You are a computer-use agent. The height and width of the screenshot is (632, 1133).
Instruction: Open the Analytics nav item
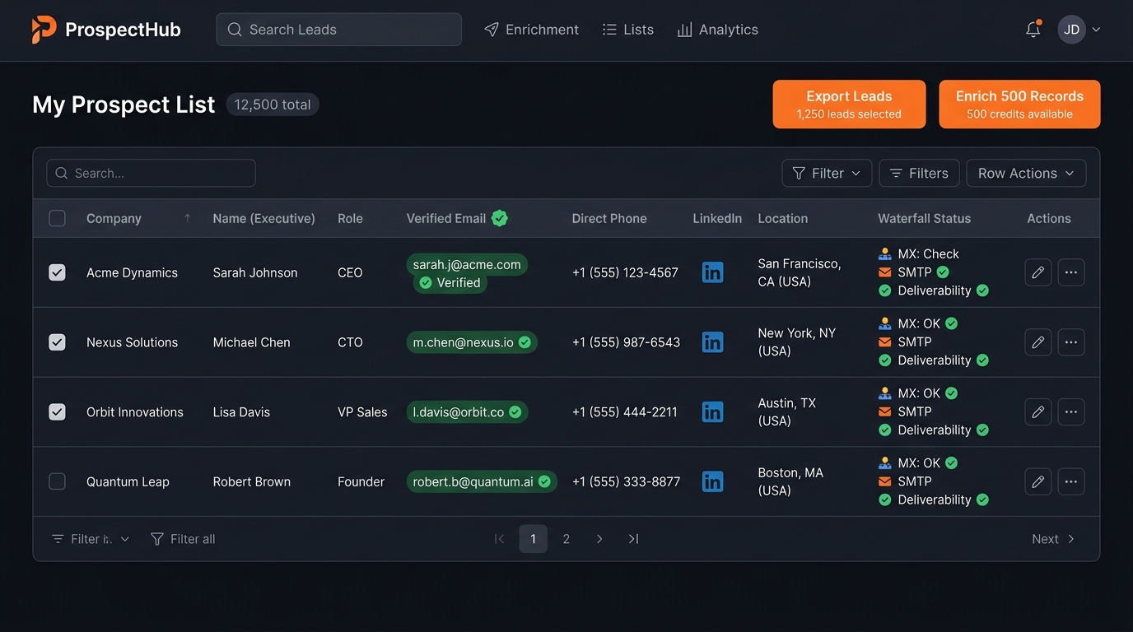coord(717,30)
